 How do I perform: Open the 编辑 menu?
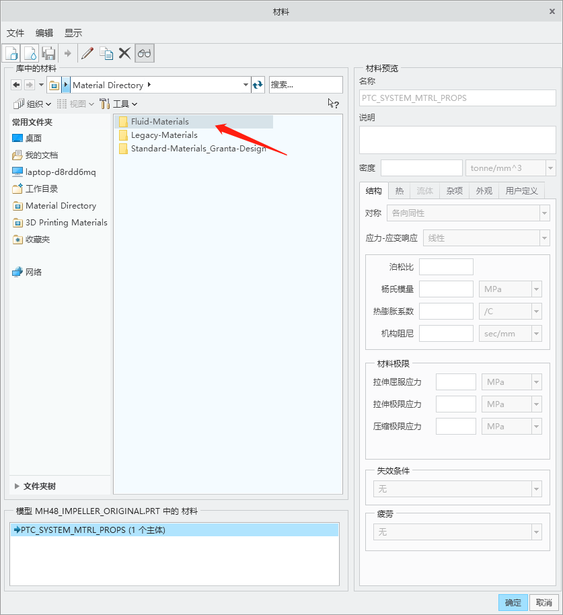click(x=44, y=33)
